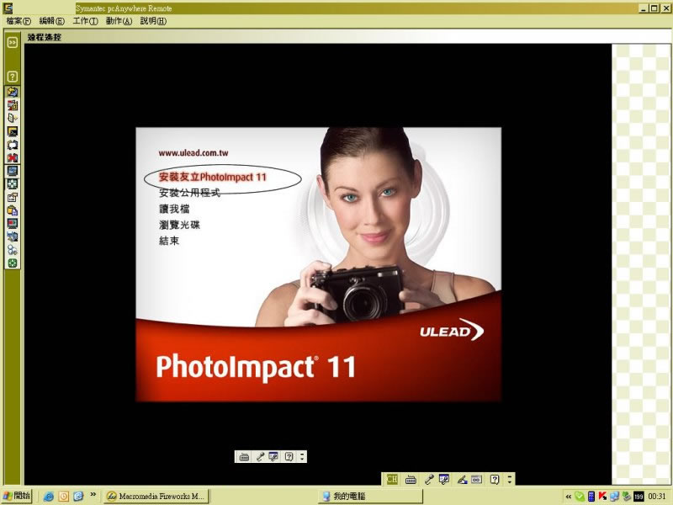The height and width of the screenshot is (505, 673).
Task: Select the highlighted monitor icon in the sidebar
Action: tap(13, 171)
